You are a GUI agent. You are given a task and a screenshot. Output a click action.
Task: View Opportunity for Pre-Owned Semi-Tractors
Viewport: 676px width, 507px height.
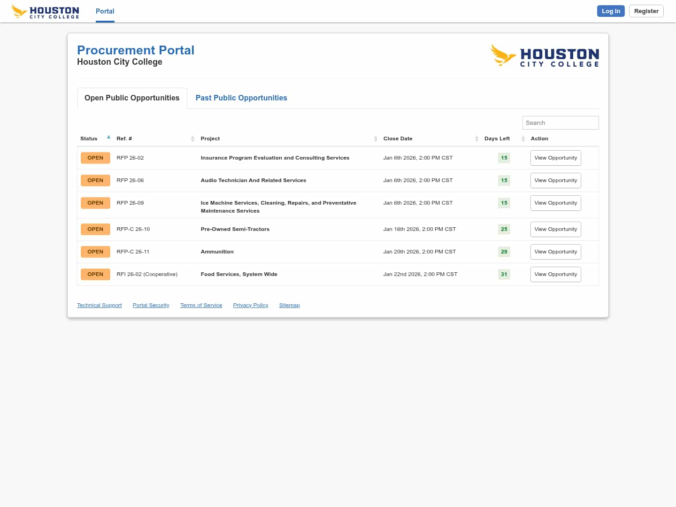(x=555, y=229)
